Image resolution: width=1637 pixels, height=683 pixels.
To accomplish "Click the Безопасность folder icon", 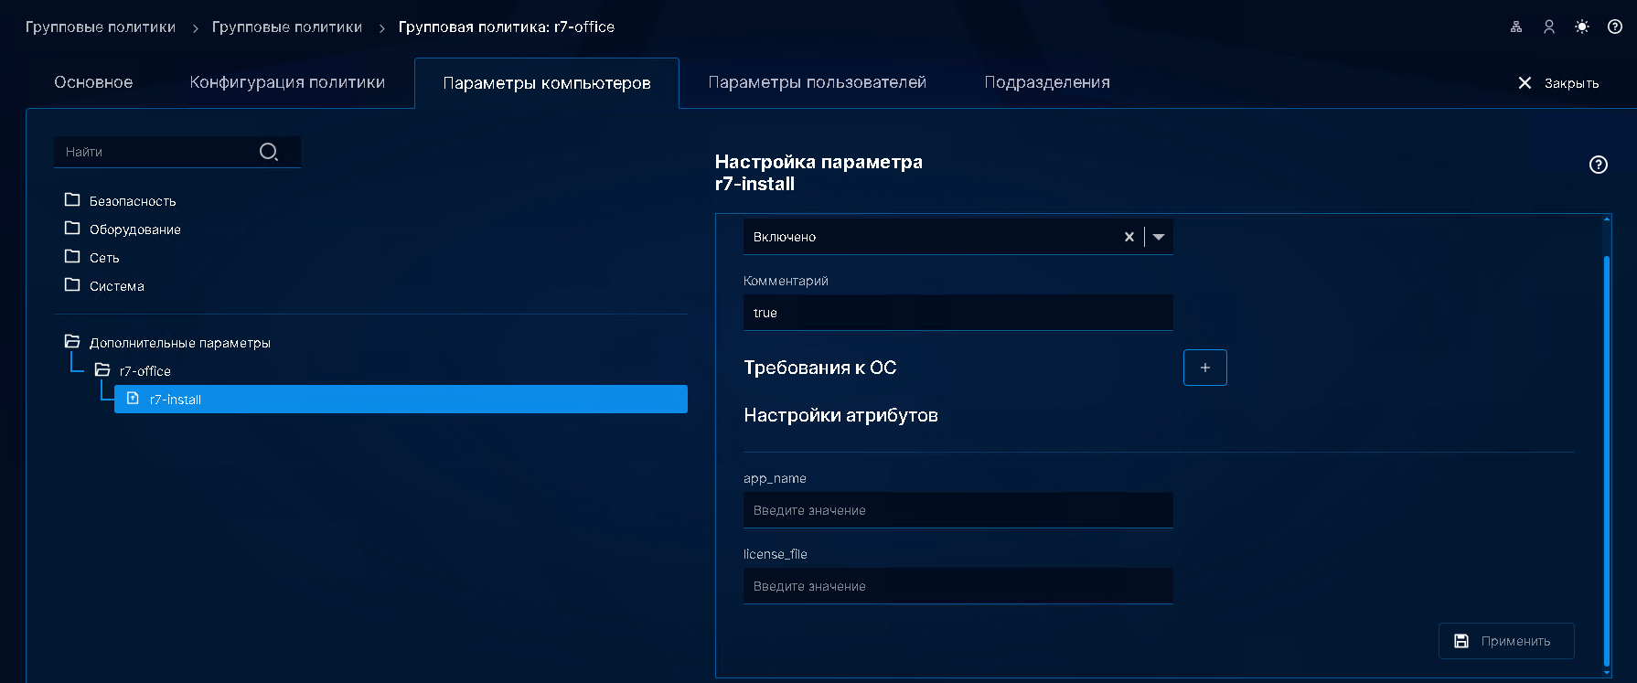I will tap(72, 199).
